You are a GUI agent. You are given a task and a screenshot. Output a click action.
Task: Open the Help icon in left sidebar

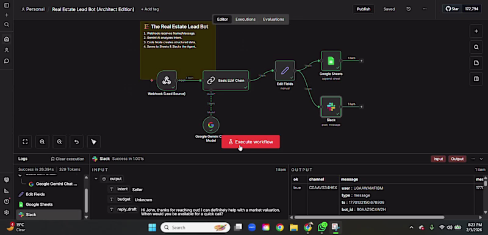7,201
